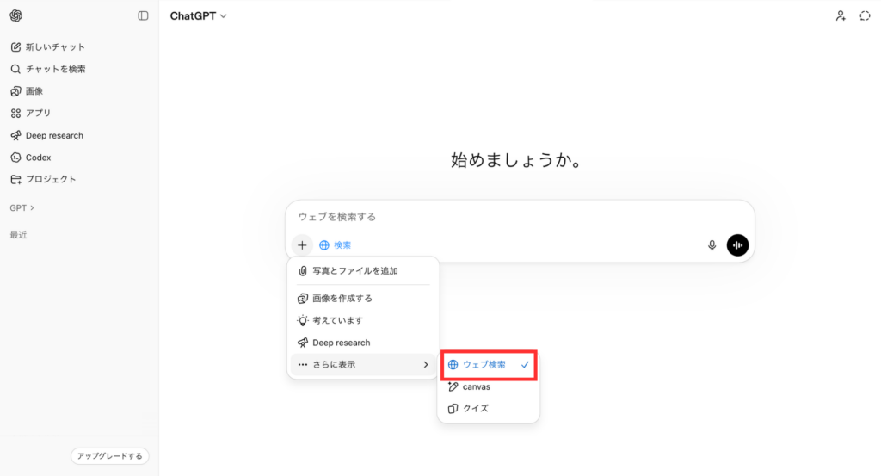
Task: Focus the ウェブを検索する input field
Action: coord(520,217)
